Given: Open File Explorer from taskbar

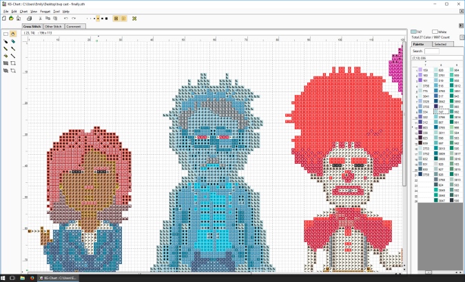Looking at the screenshot, I should click(22, 278).
